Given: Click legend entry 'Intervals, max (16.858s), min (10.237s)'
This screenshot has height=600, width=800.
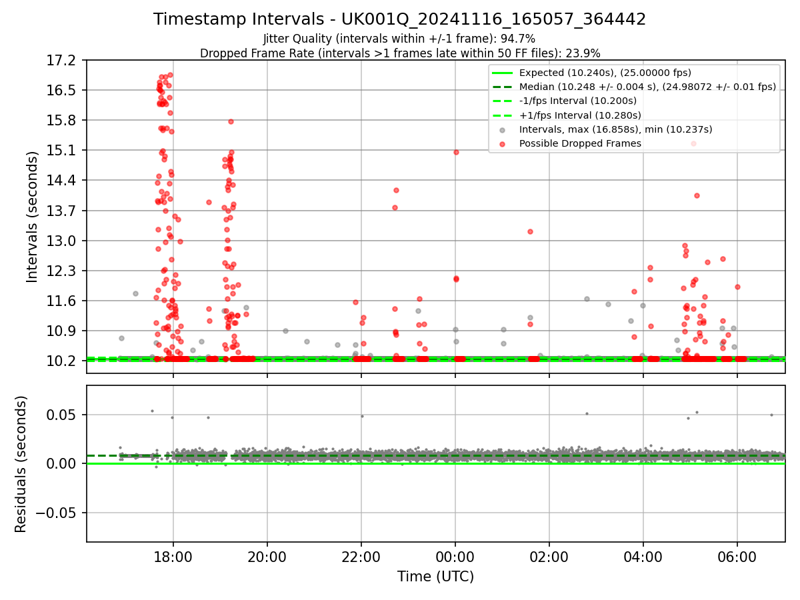Looking at the screenshot, I should 615,129.
